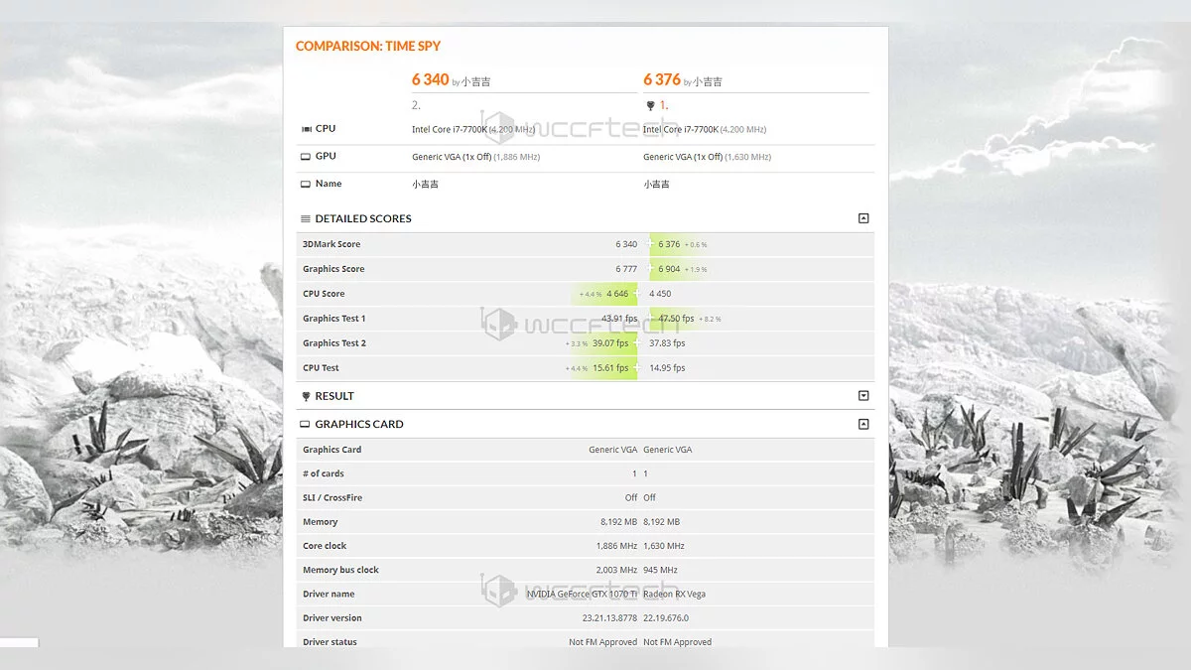Click the GPU monitor icon
The width and height of the screenshot is (1191, 670).
click(306, 157)
